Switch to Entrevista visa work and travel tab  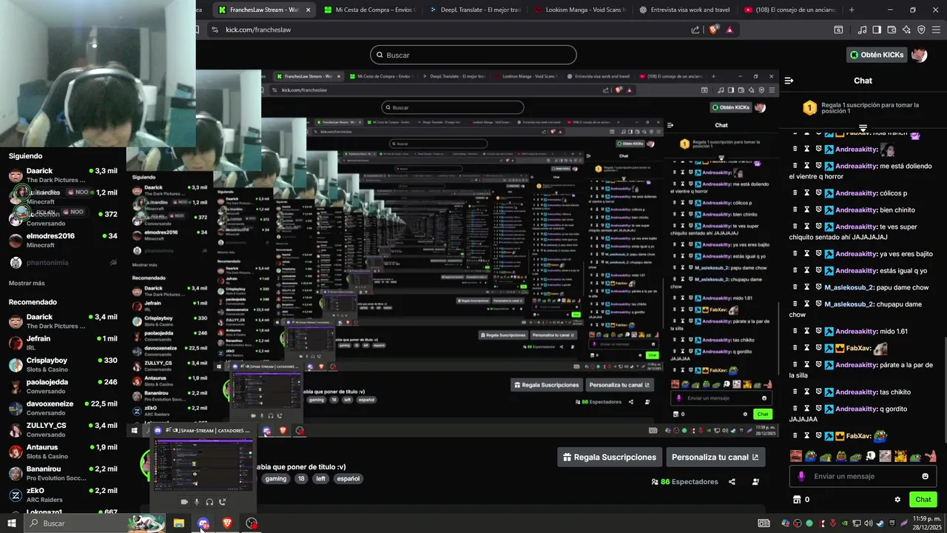pyautogui.click(x=685, y=10)
